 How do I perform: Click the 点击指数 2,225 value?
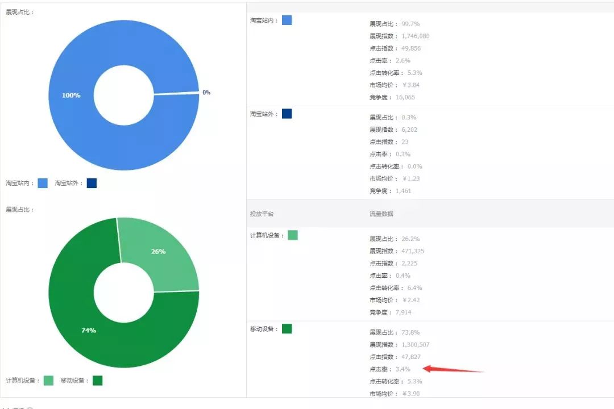[409, 264]
